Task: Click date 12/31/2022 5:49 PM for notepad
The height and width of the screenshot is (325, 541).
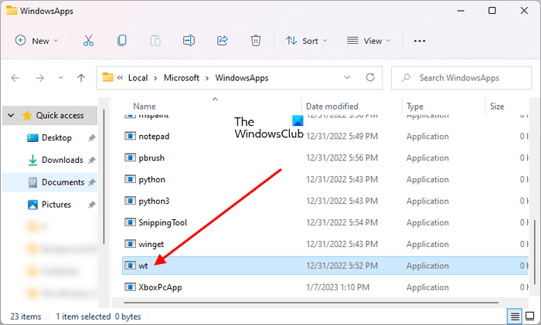Action: 342,136
